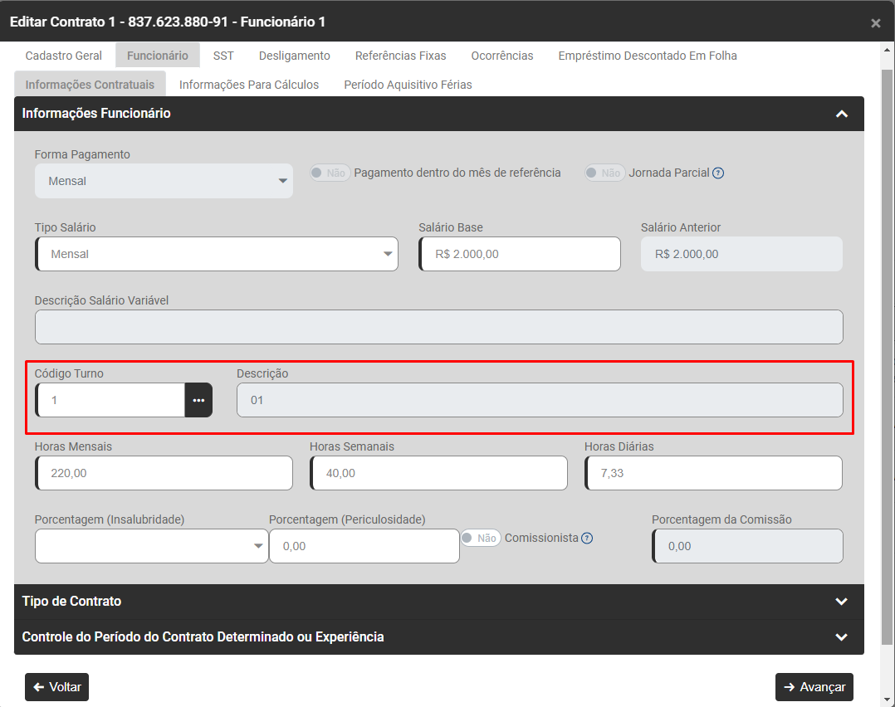The height and width of the screenshot is (707, 895).
Task: Enable the Jornada Parcial switch
Action: pos(604,173)
